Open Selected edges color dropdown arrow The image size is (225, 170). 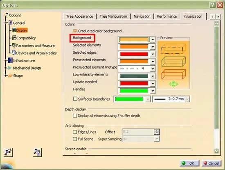click(x=153, y=54)
